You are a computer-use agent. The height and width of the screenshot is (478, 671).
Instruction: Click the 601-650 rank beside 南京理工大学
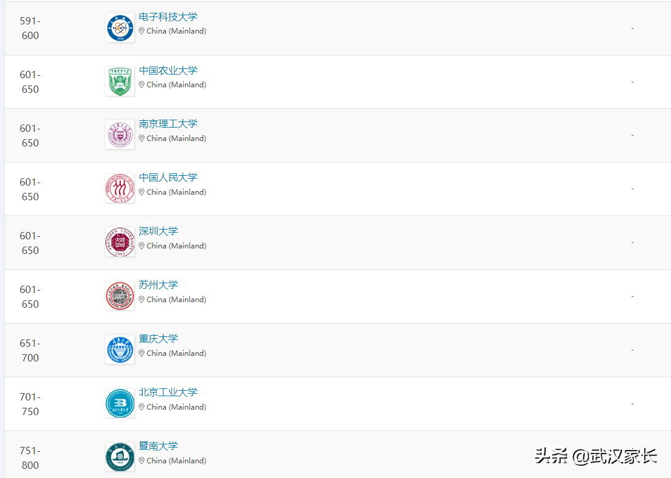tap(29, 134)
